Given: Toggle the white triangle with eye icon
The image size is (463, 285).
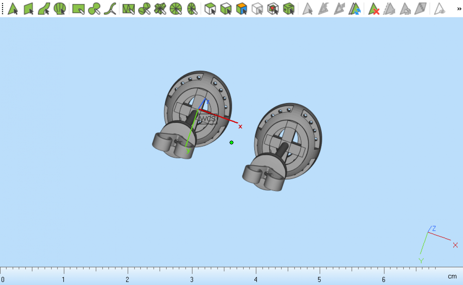Looking at the screenshot, I should [x=439, y=8].
